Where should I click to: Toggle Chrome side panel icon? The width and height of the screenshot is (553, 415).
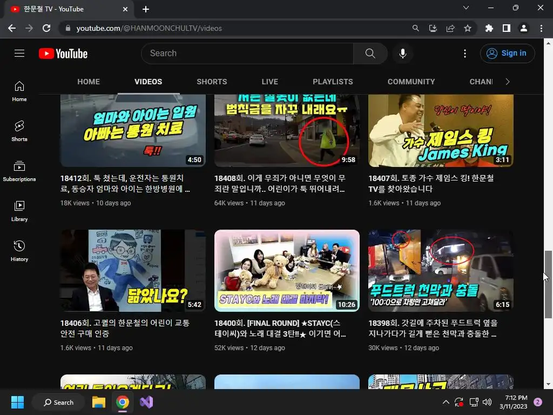[x=507, y=28]
